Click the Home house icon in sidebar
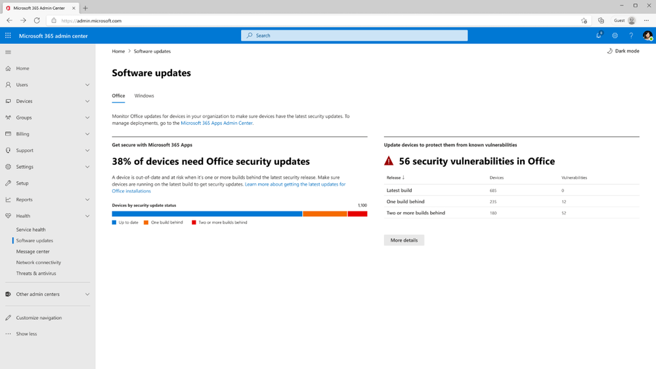Image resolution: width=656 pixels, height=369 pixels. tap(8, 68)
